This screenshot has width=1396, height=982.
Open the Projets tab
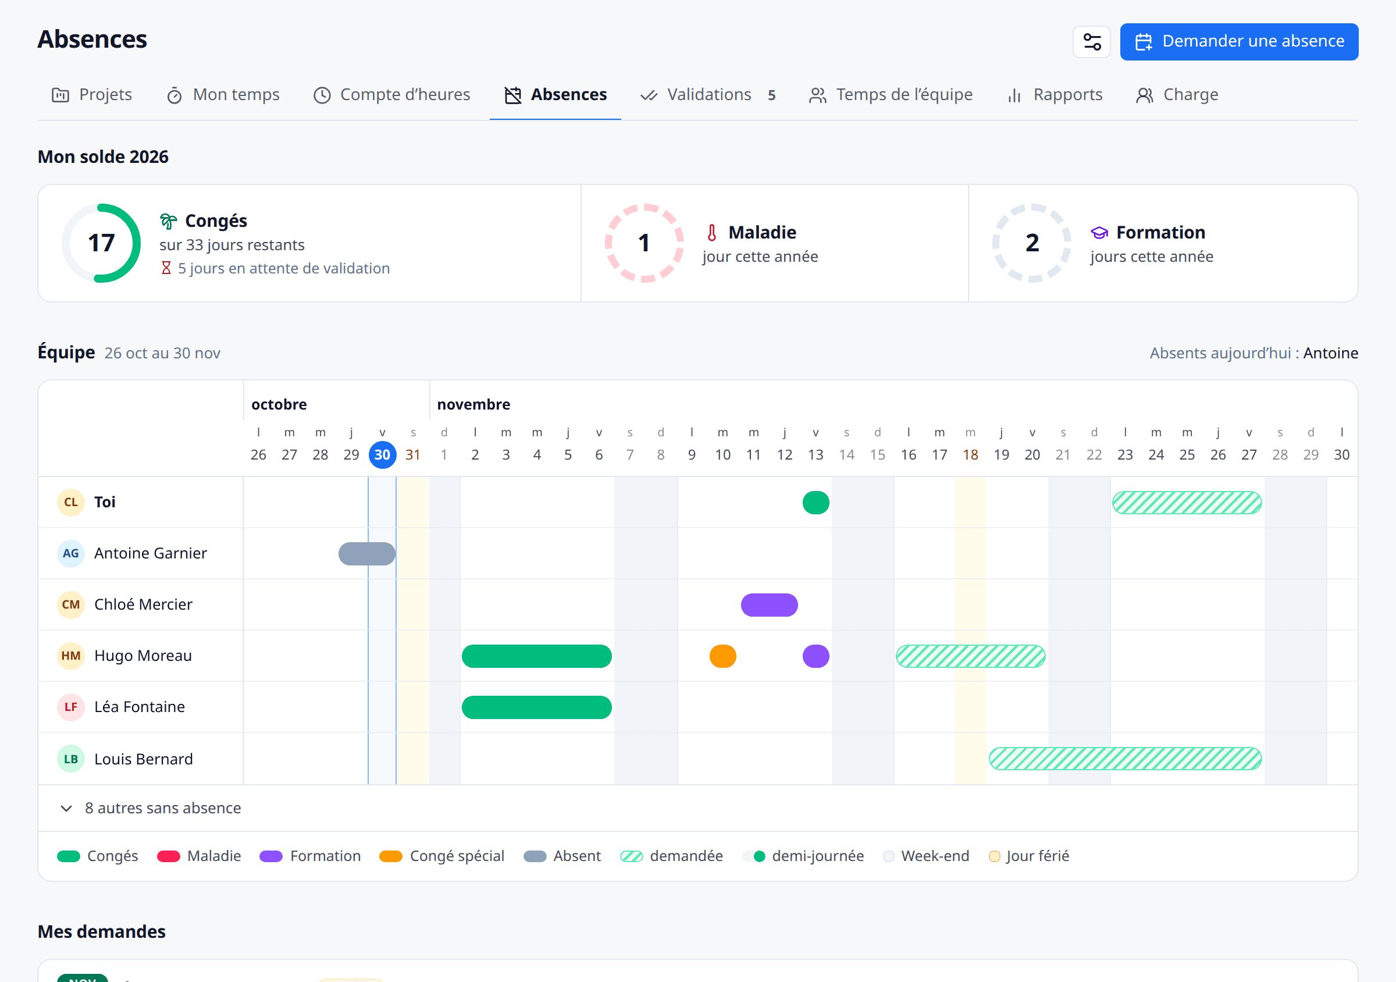click(92, 95)
